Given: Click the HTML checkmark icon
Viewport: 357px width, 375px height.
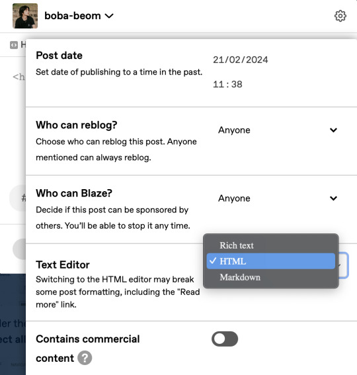Looking at the screenshot, I should point(213,261).
